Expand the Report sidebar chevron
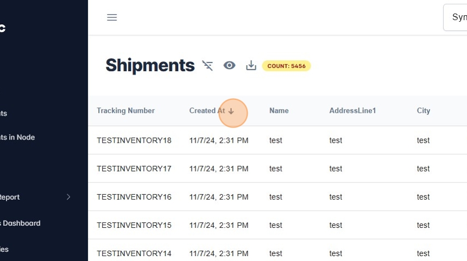This screenshot has width=467, height=261. [68, 197]
